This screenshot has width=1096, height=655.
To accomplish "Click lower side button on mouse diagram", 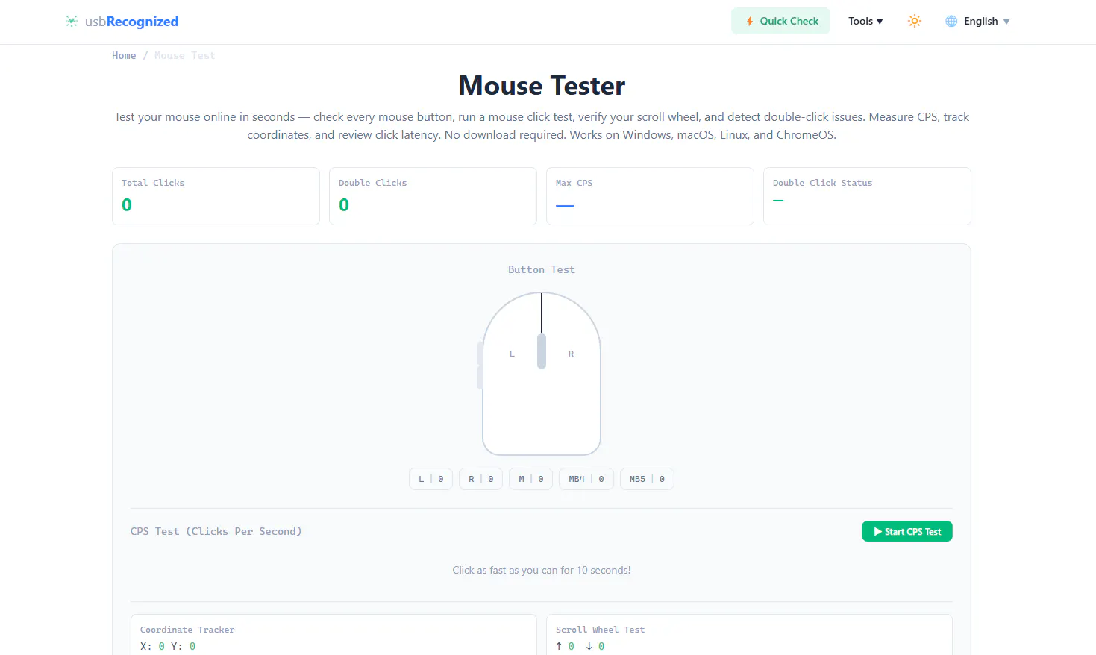I will [x=480, y=377].
